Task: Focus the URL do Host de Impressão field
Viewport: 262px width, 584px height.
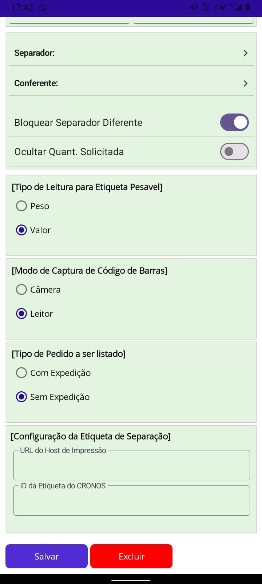Action: pyautogui.click(x=131, y=466)
